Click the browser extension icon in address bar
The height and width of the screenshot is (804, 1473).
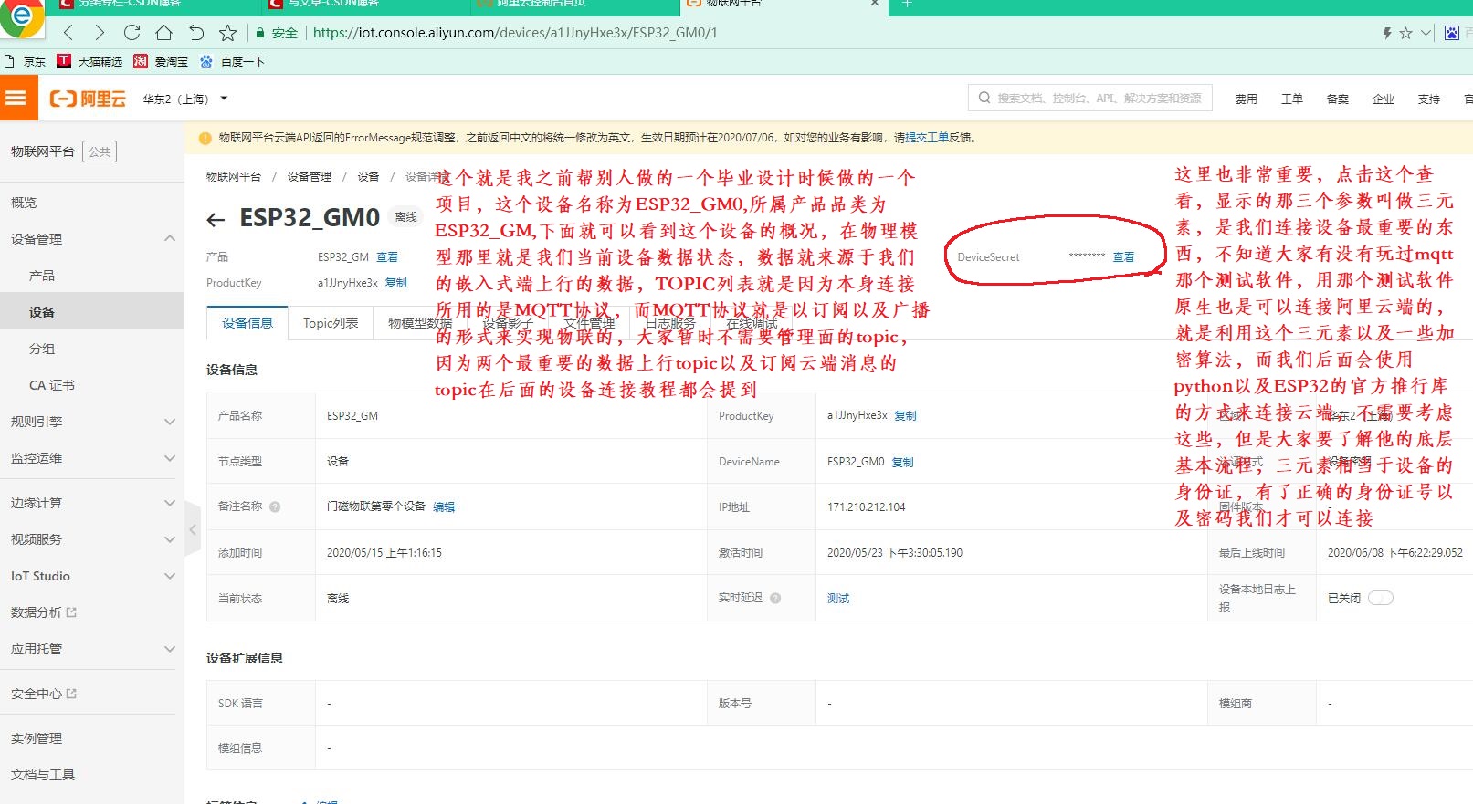(x=1452, y=33)
